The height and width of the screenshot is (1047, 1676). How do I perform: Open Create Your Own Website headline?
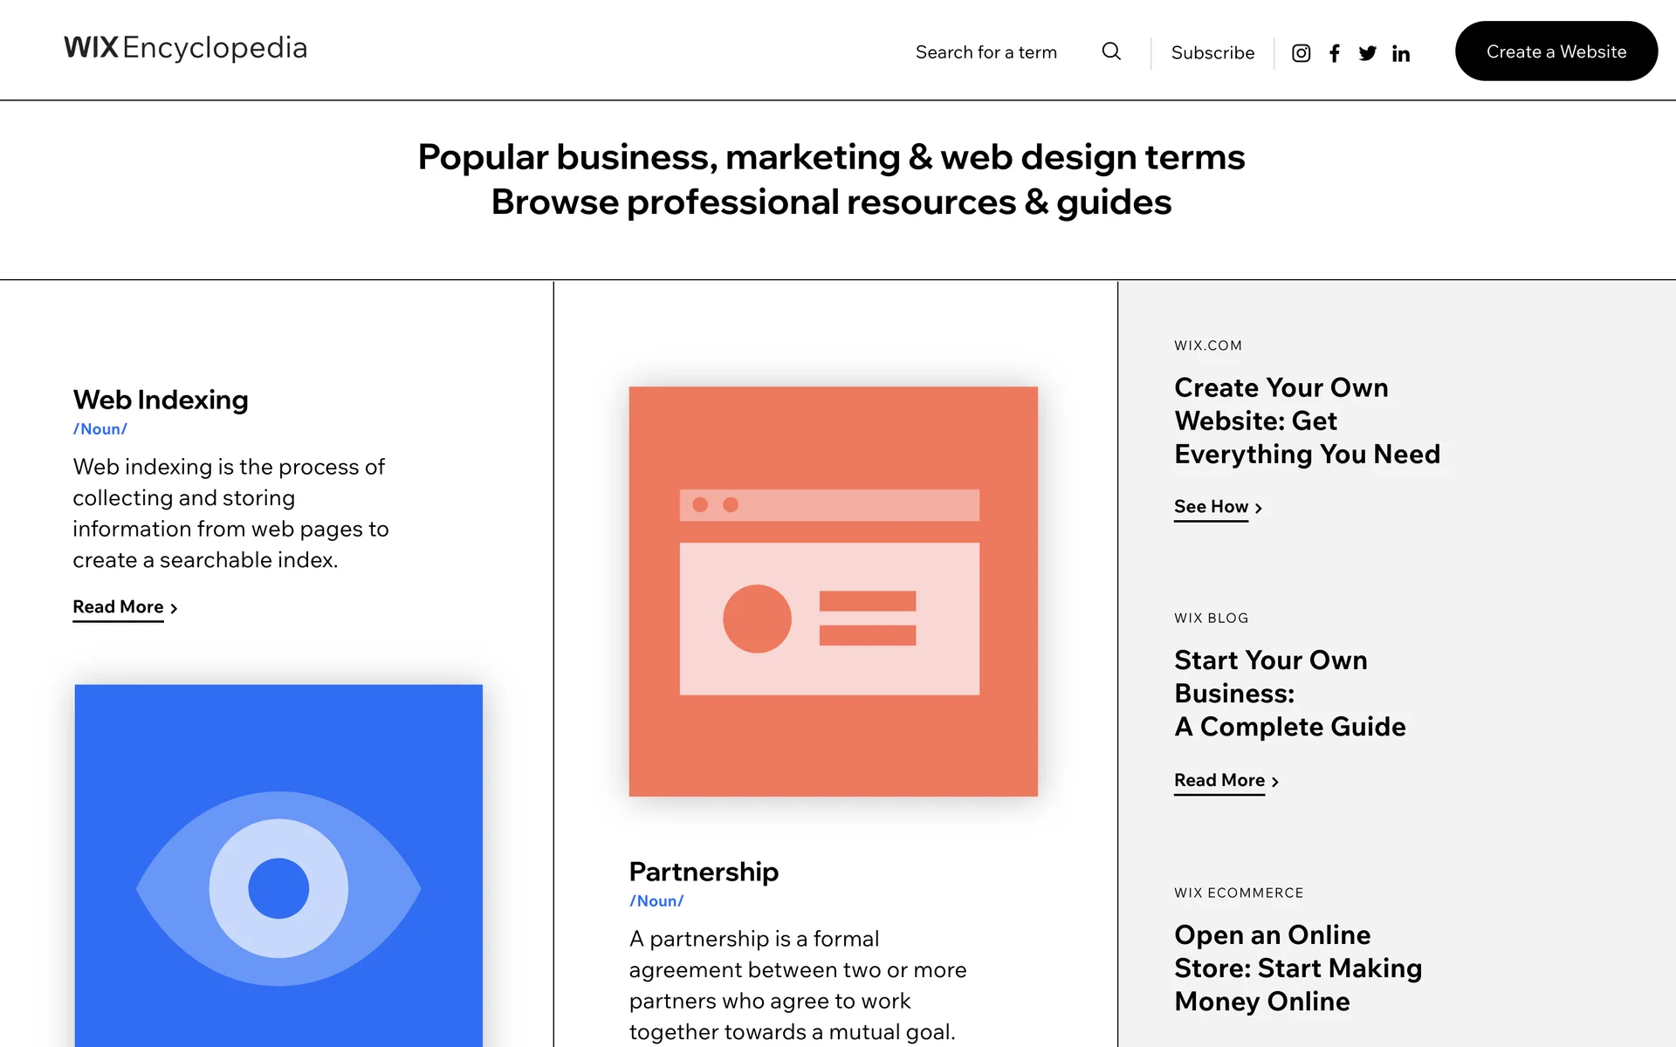click(1306, 421)
